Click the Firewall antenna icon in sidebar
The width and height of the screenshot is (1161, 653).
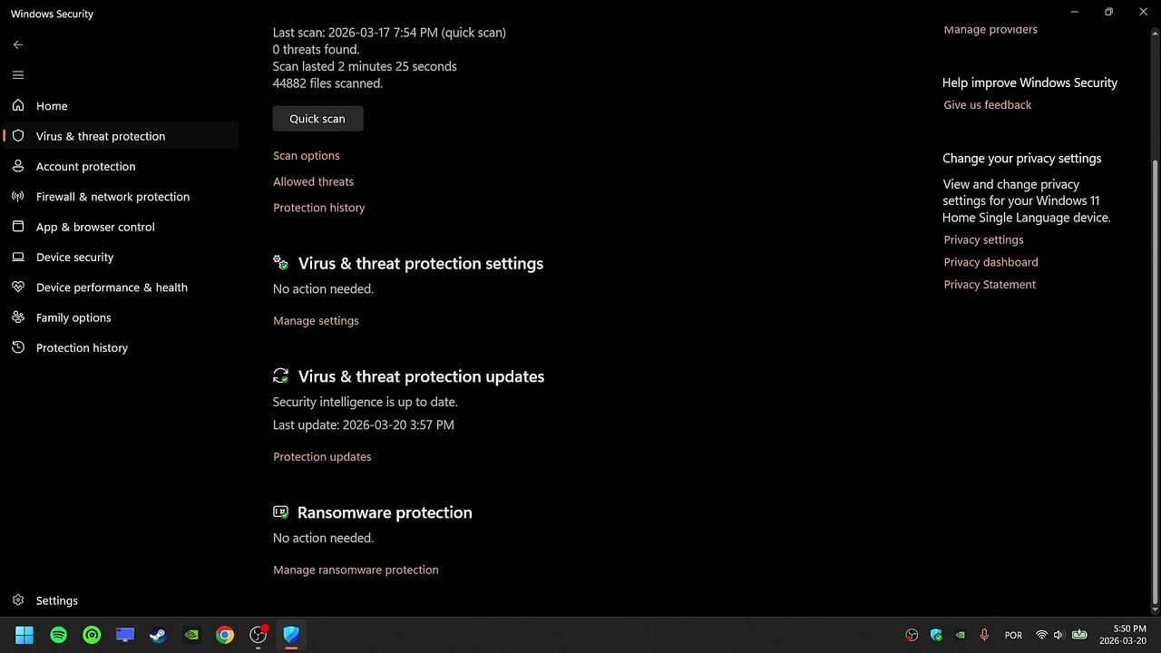click(18, 196)
